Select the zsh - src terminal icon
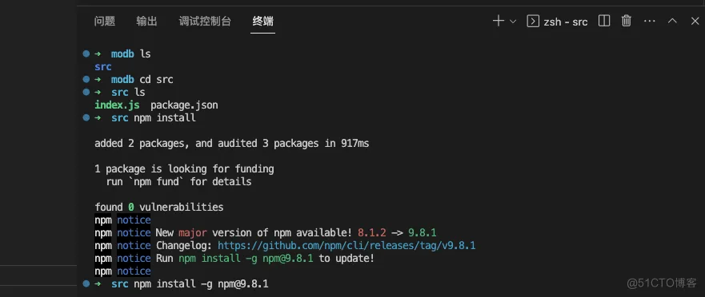 click(533, 21)
